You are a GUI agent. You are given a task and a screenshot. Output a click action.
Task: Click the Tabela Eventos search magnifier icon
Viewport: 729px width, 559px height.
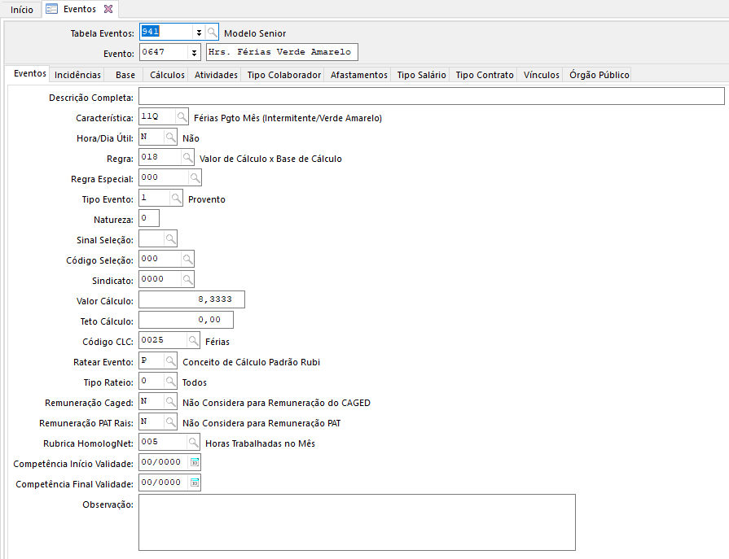(212, 33)
